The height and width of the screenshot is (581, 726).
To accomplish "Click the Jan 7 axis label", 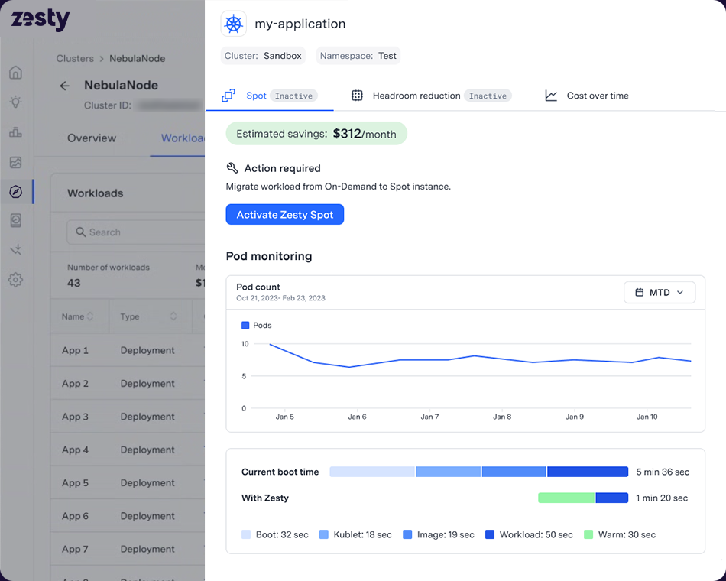I will click(x=429, y=417).
